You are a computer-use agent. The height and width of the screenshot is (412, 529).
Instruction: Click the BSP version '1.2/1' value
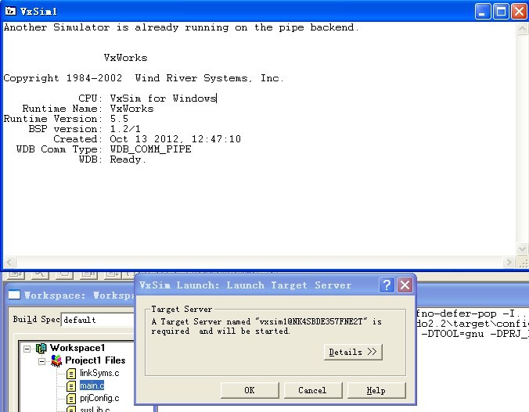[x=125, y=129]
